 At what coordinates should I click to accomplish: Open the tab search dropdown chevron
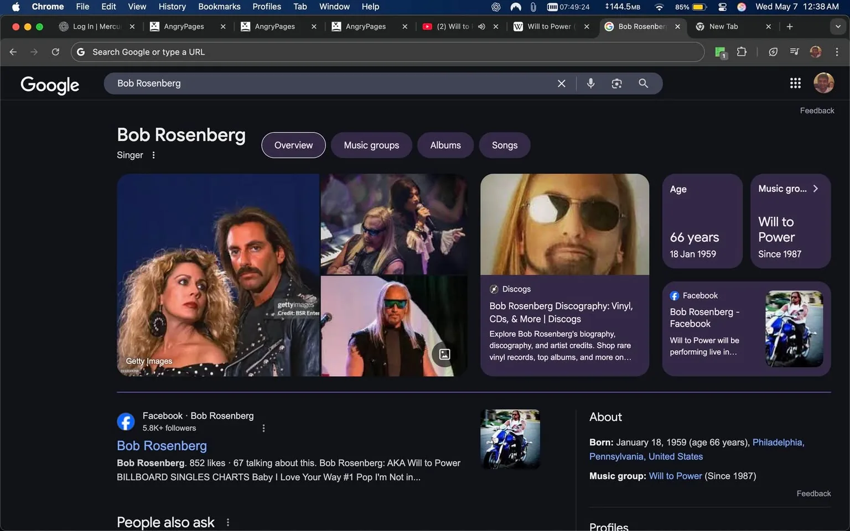pyautogui.click(x=837, y=26)
